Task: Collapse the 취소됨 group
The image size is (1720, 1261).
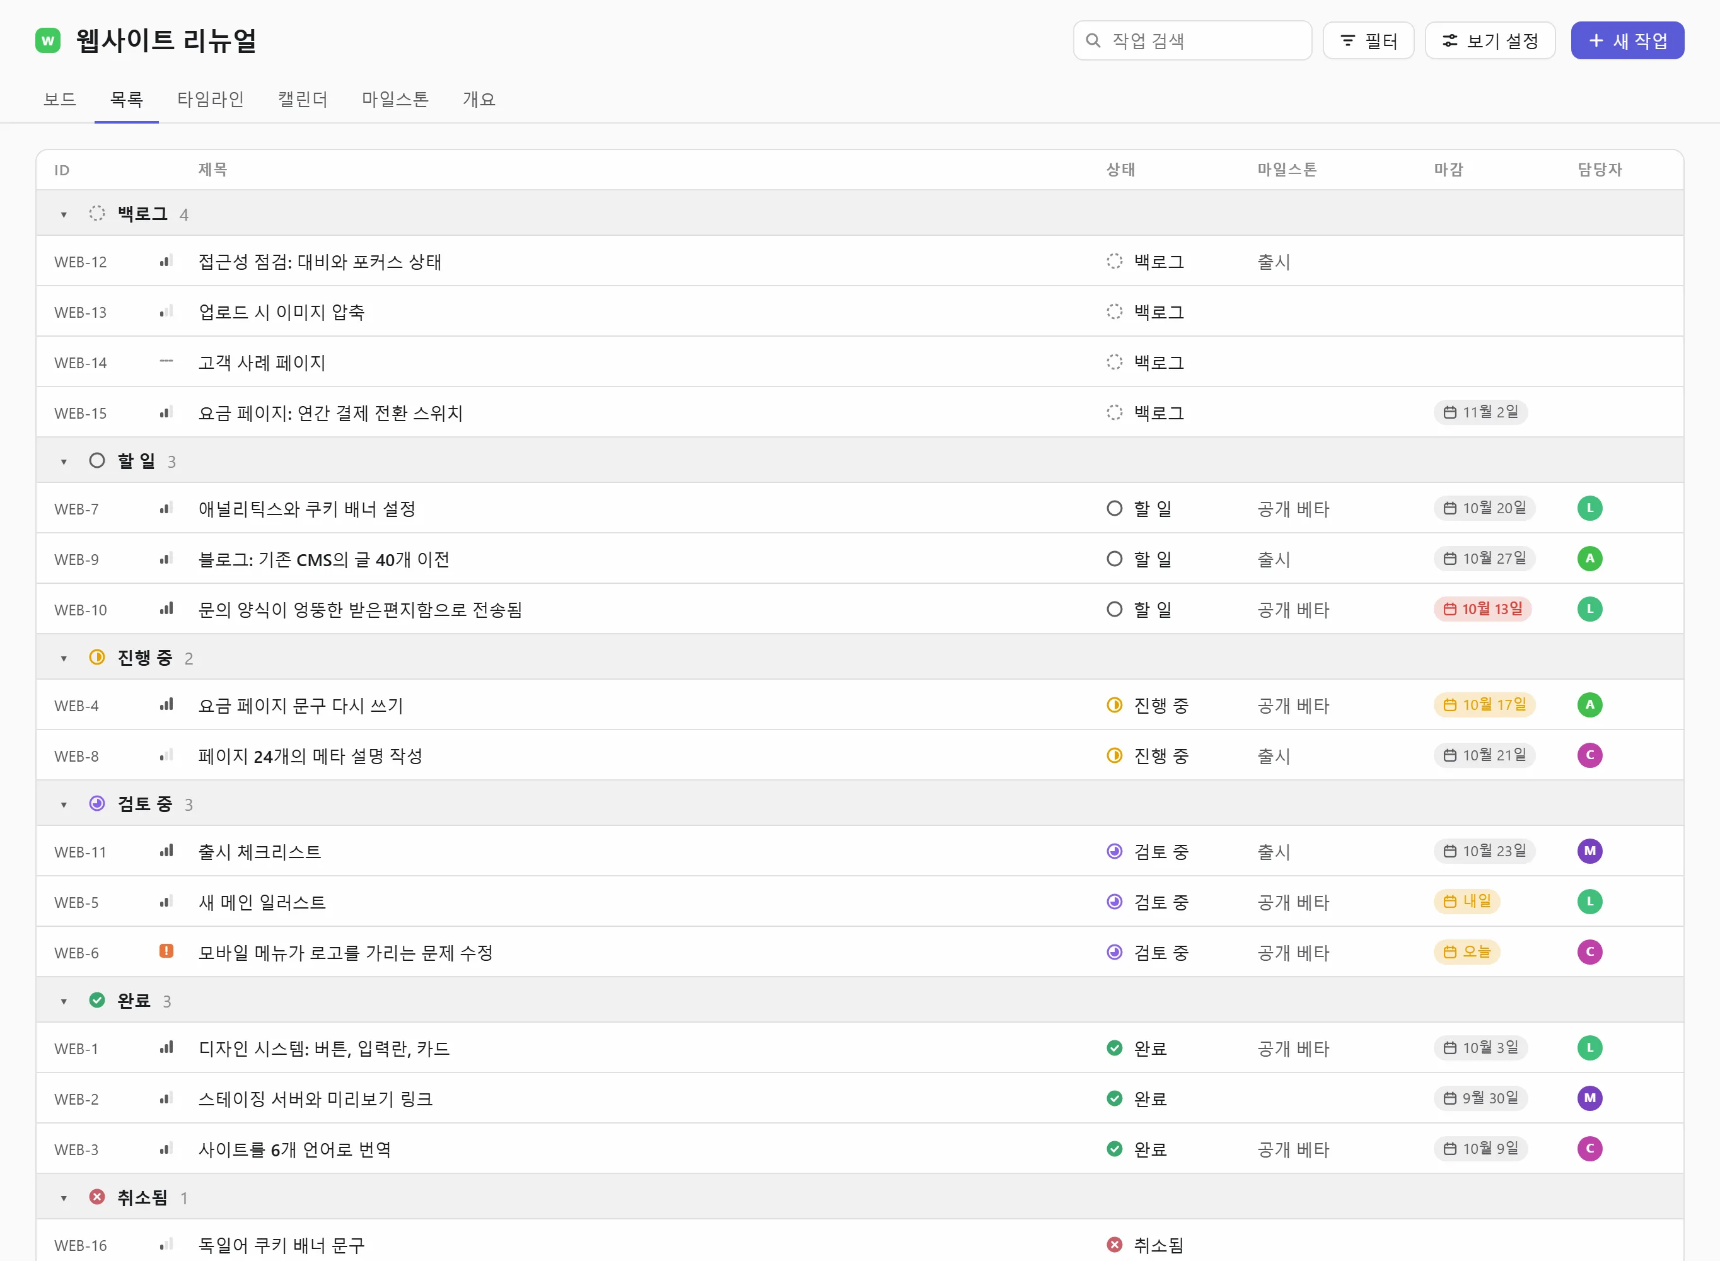Action: tap(64, 1199)
